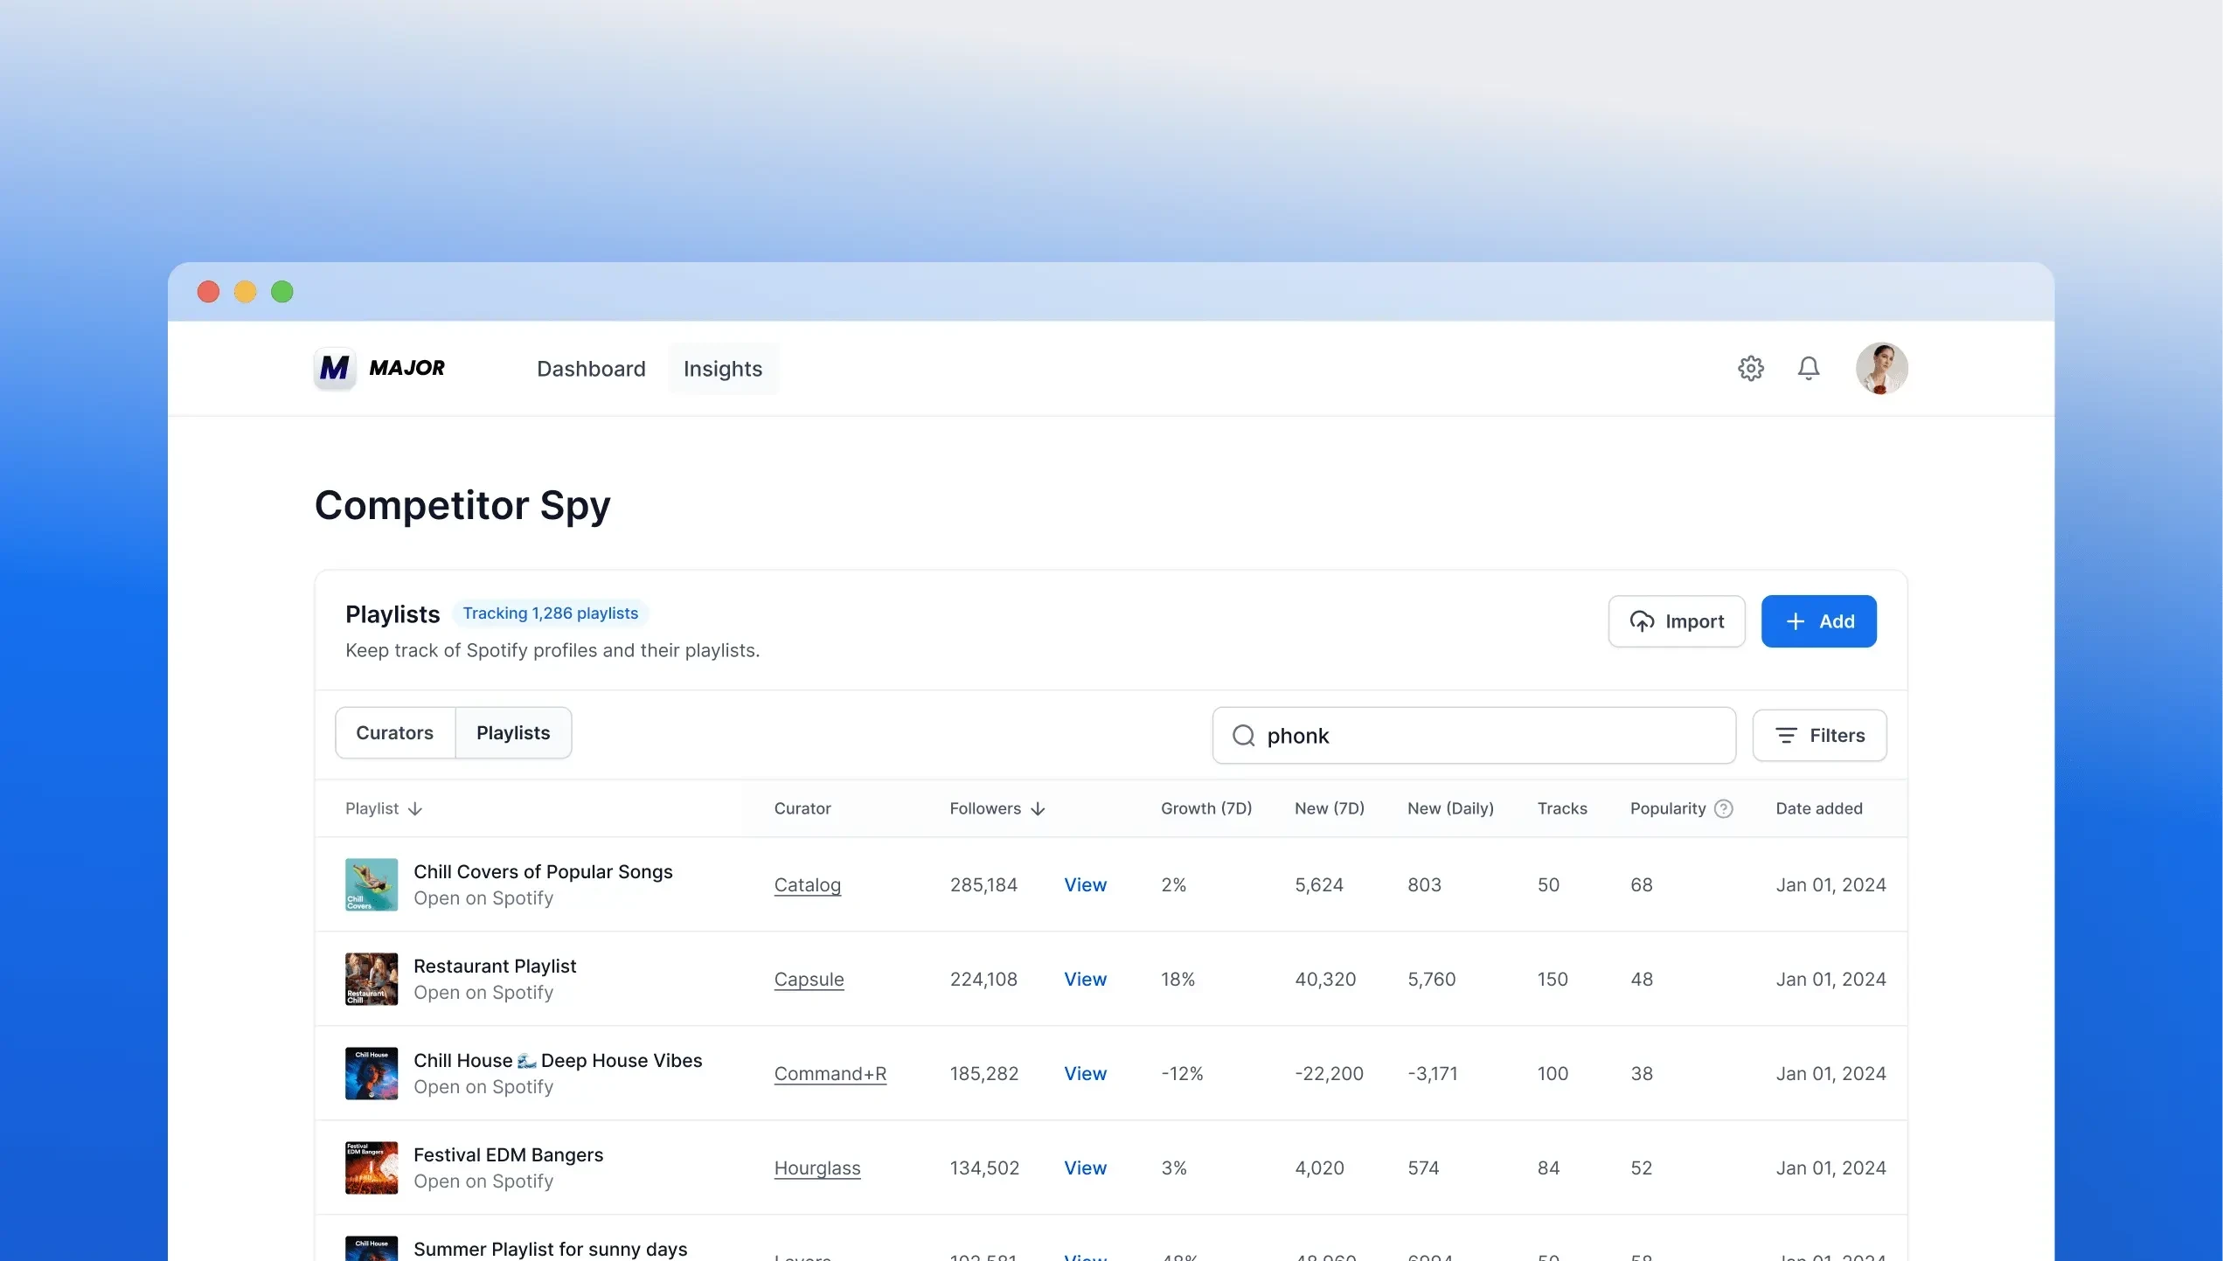The image size is (2223, 1261).
Task: Click the notifications bell icon
Action: coord(1809,369)
